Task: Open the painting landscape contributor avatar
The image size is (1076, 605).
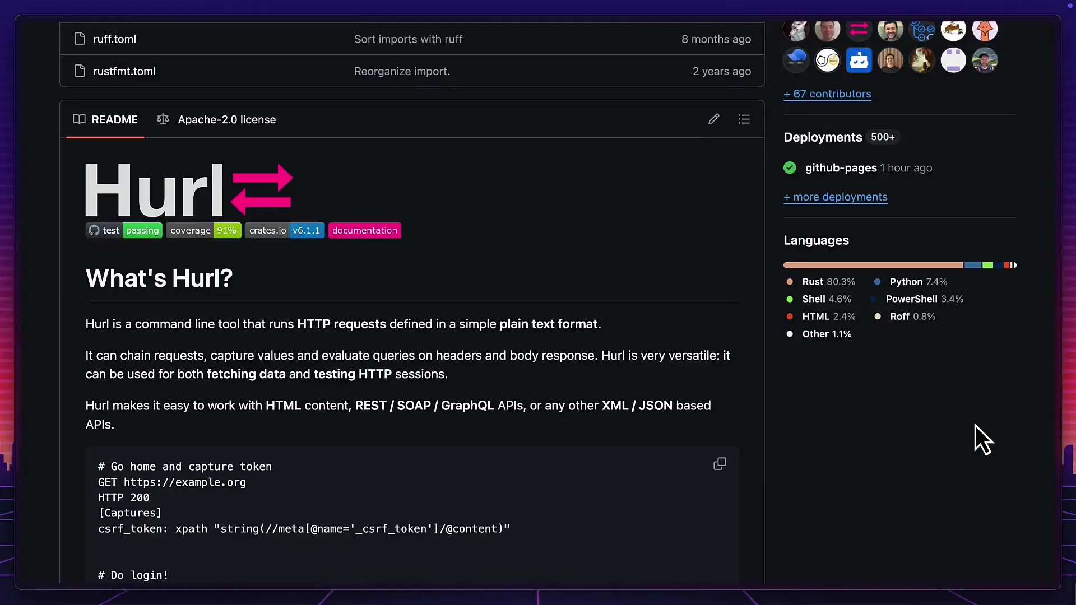Action: tap(922, 61)
